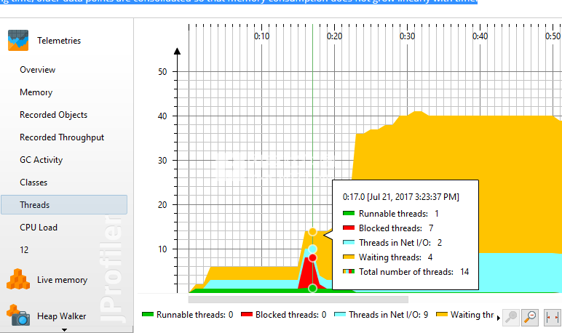
Task: Open the Heap Walker camera icon
Action: pos(18,316)
